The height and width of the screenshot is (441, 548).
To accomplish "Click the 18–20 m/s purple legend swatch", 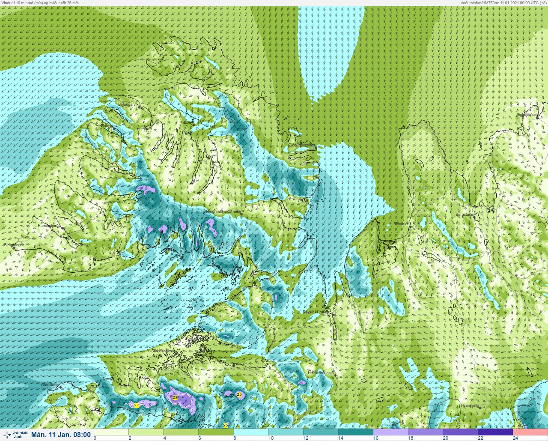I will coord(426,432).
